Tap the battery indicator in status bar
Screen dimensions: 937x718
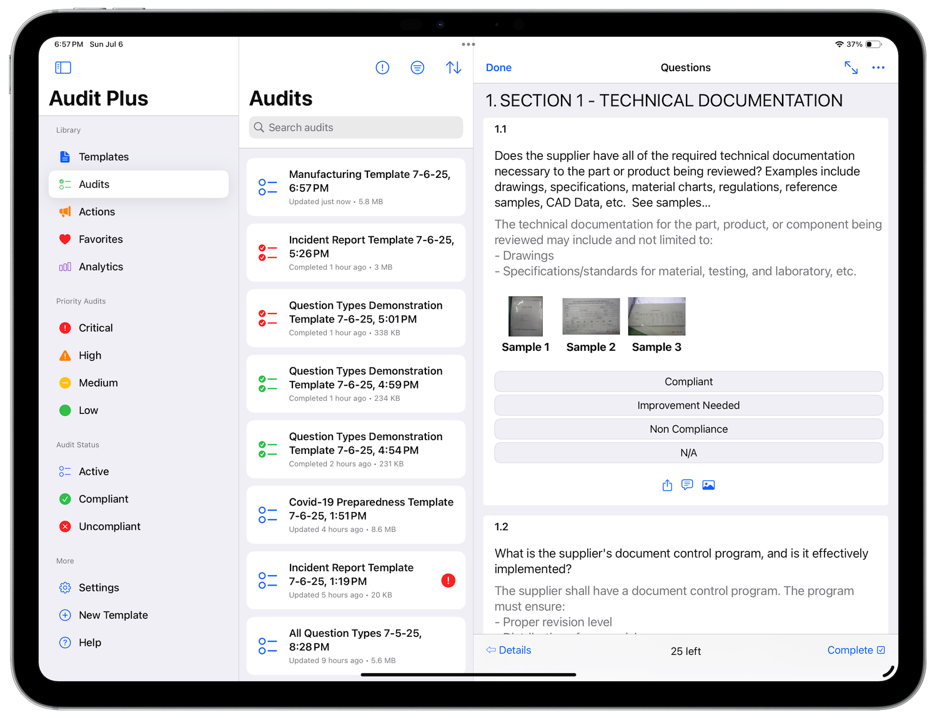tap(873, 44)
